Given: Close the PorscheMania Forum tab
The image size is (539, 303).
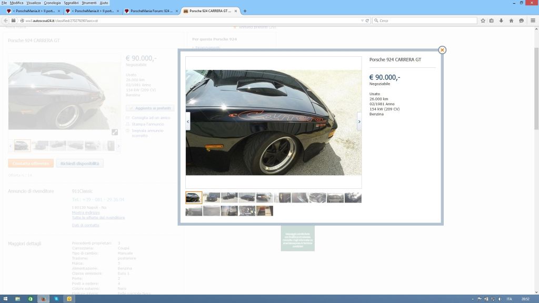Looking at the screenshot, I should tap(177, 11).
